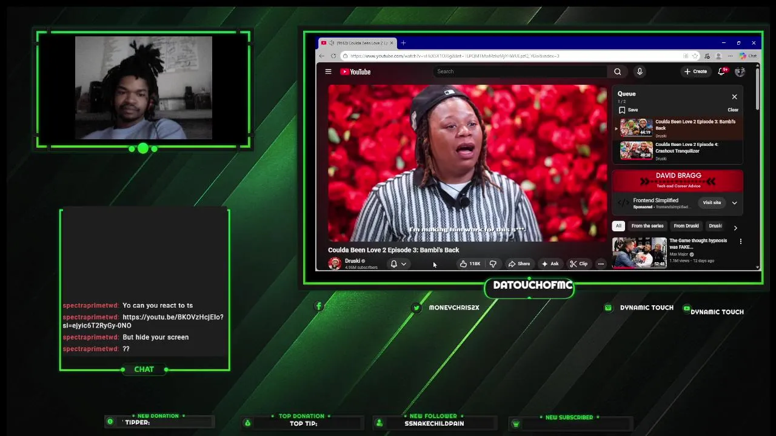Image resolution: width=776 pixels, height=436 pixels.
Task: Click the Twitter icon beside MONEYCHRIS2X
Action: 416,308
